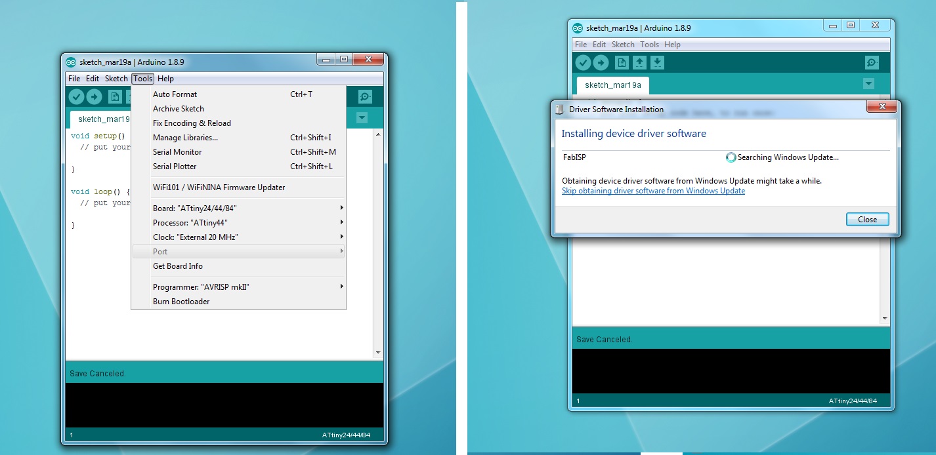Expand Programmer "AVRISP mkII" submenu
The height and width of the screenshot is (455, 936).
pyautogui.click(x=239, y=287)
